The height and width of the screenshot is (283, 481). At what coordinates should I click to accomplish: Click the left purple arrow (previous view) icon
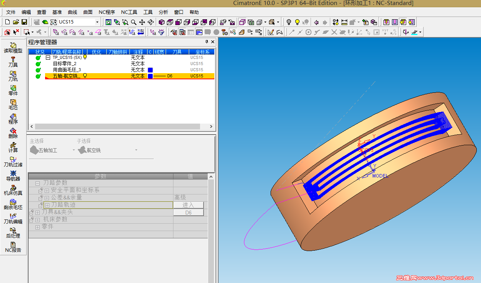(316, 22)
